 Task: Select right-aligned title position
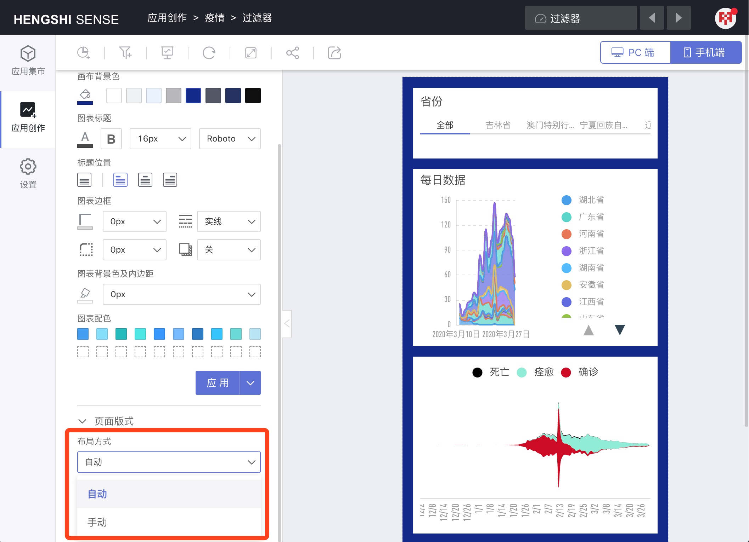170,180
